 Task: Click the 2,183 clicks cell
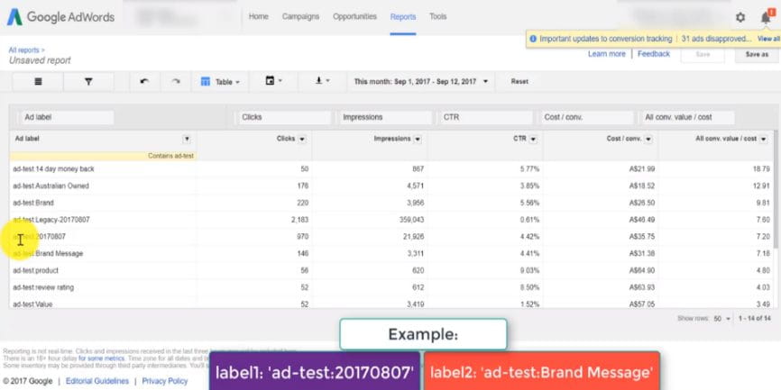pos(299,220)
